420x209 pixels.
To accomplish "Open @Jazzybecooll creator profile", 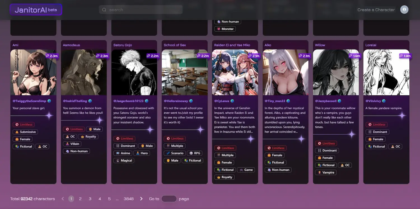I will tap(326, 101).
